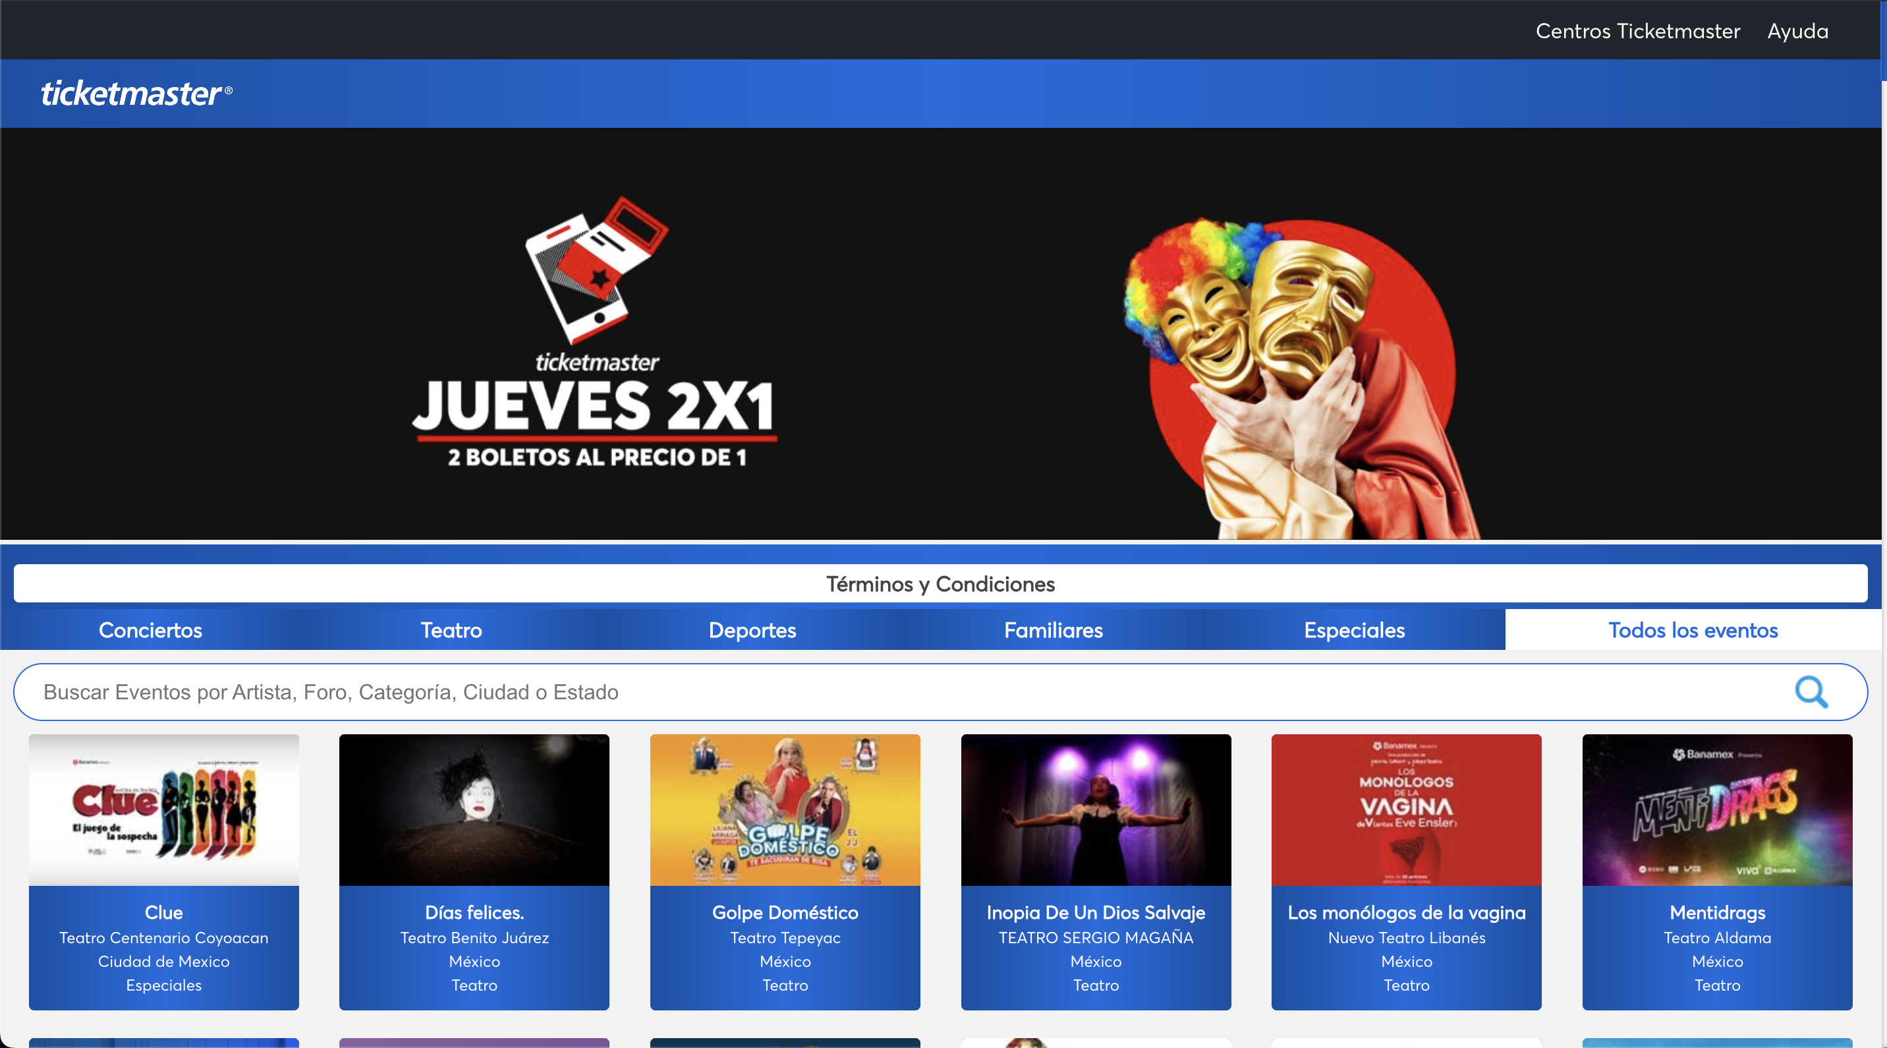Screen dimensions: 1887x1048
Task: Switch to the Teatro tab
Action: pos(451,630)
